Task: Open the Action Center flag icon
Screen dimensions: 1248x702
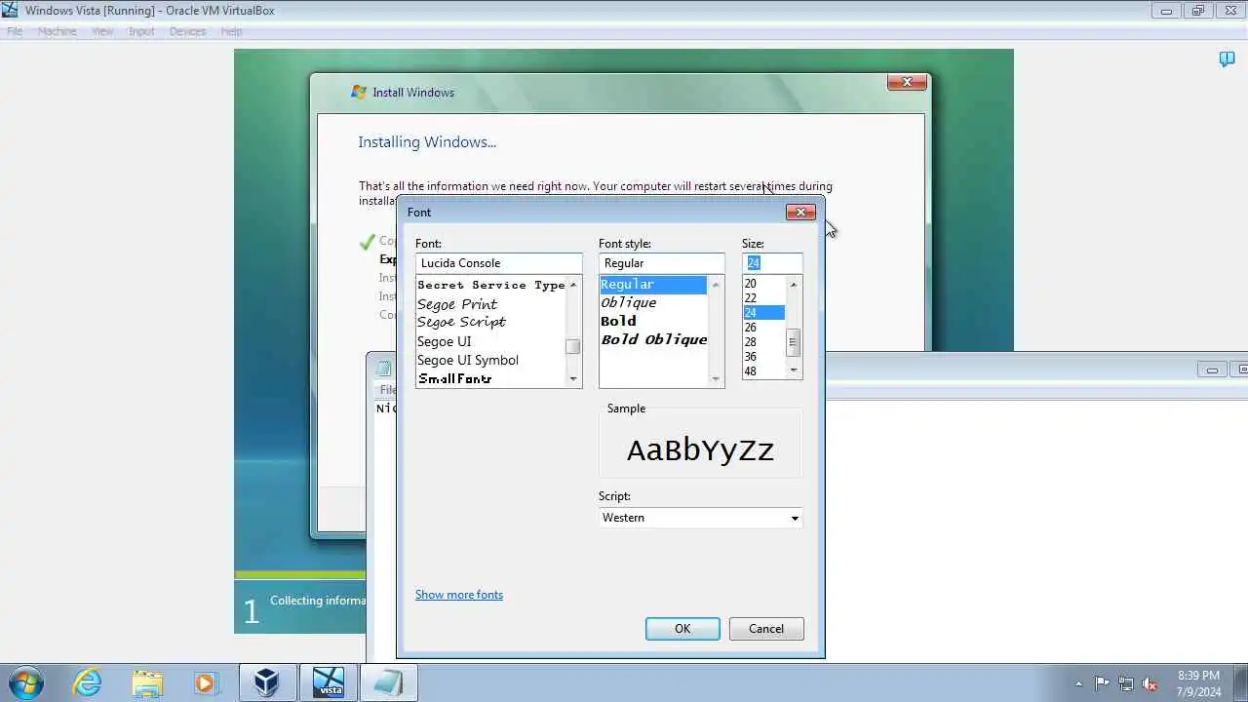Action: point(1103,683)
